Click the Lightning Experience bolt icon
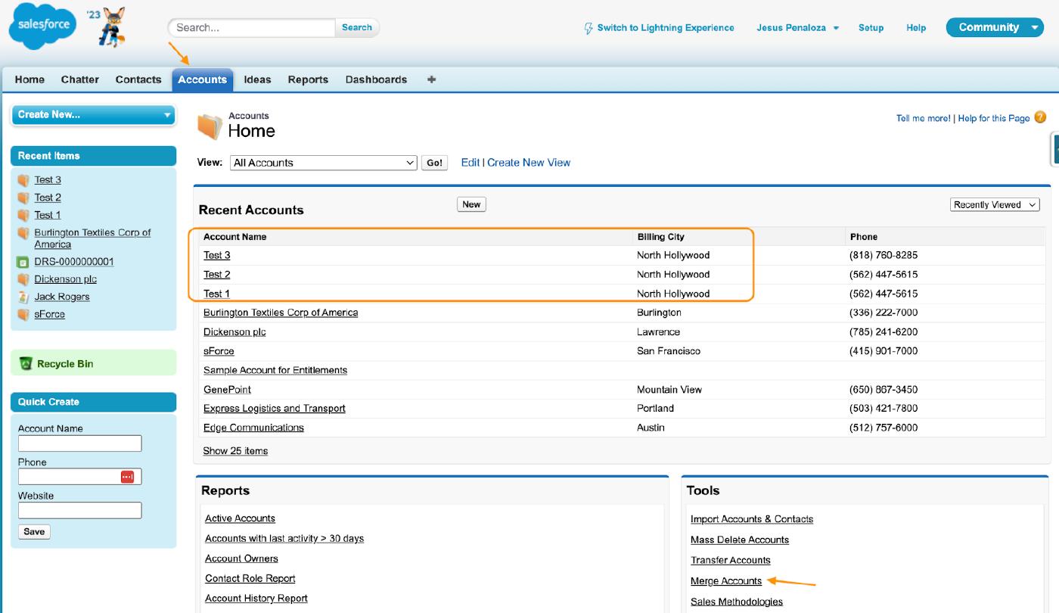 [x=589, y=28]
